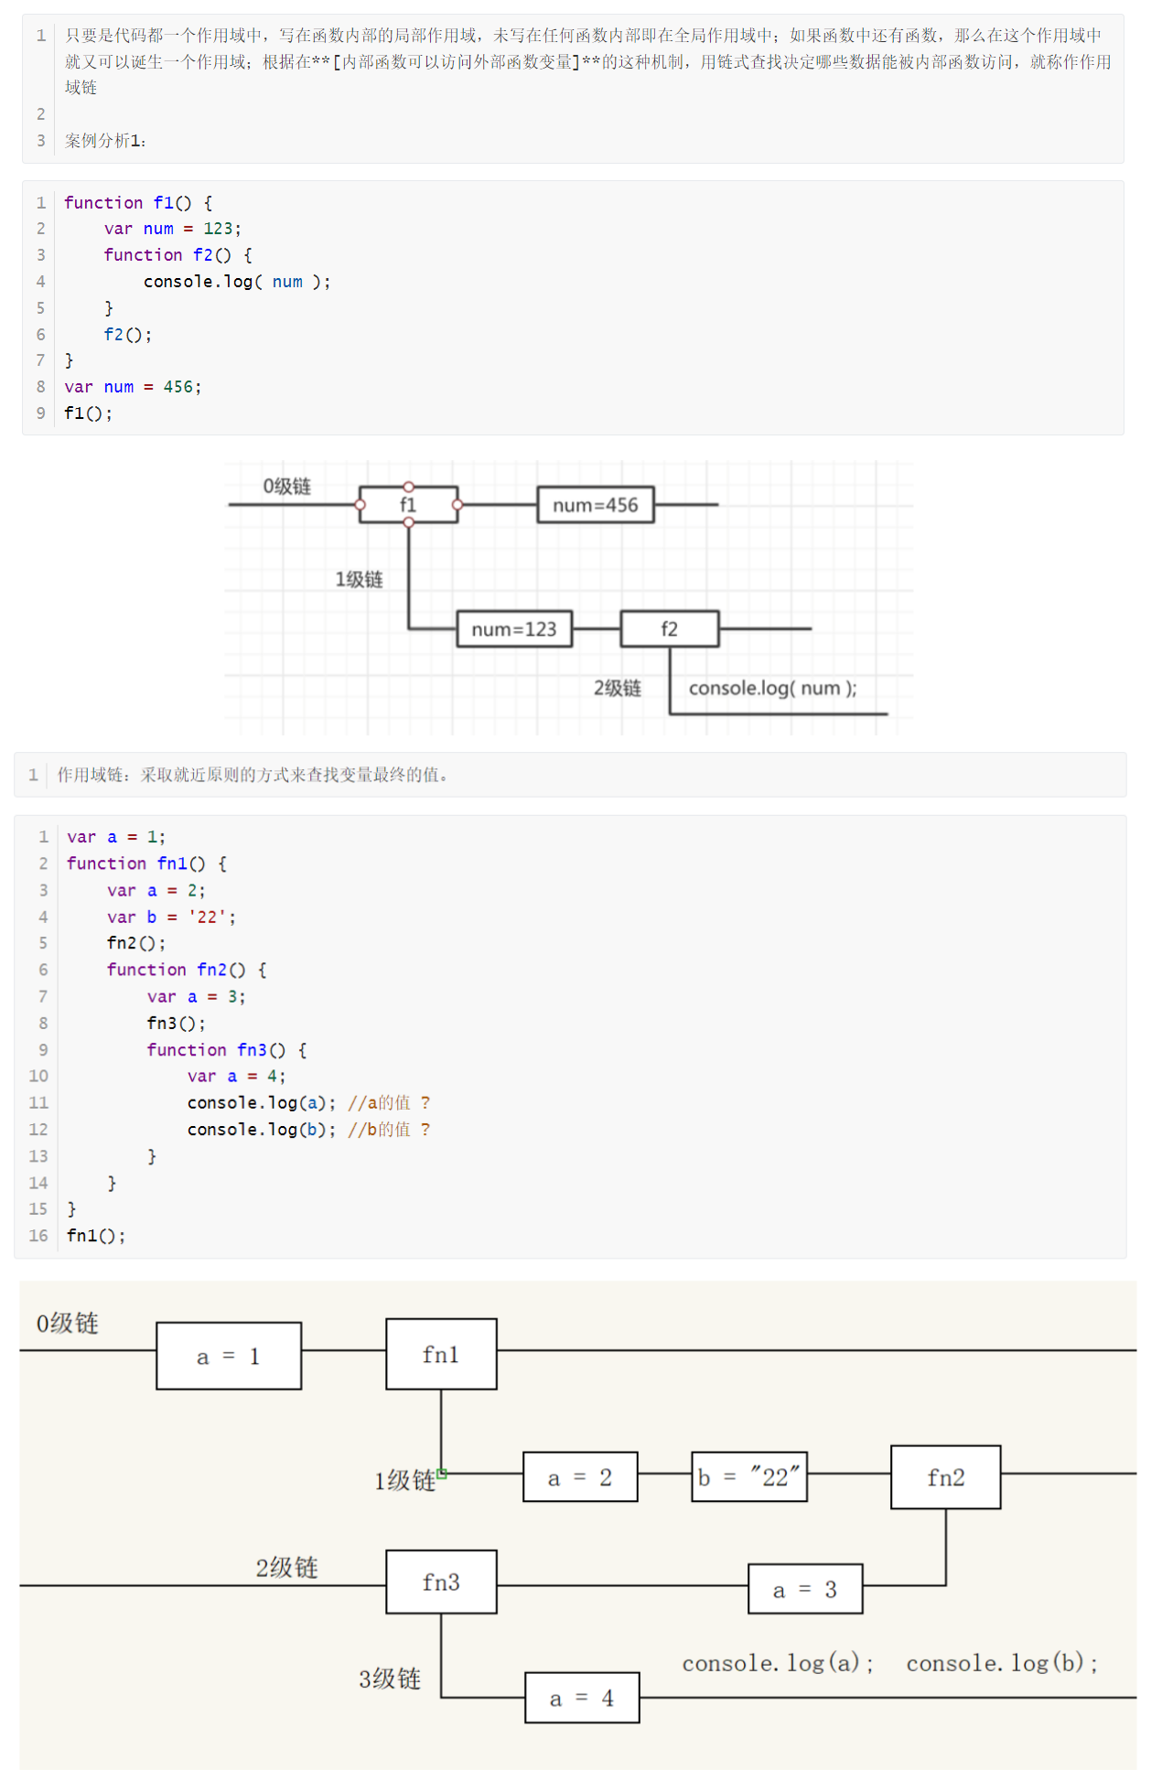Select the "var b = '22';" code line

(x=172, y=917)
